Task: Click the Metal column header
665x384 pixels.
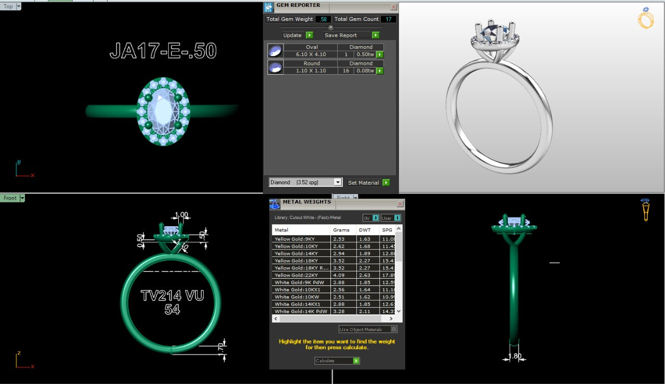Action: (301, 230)
